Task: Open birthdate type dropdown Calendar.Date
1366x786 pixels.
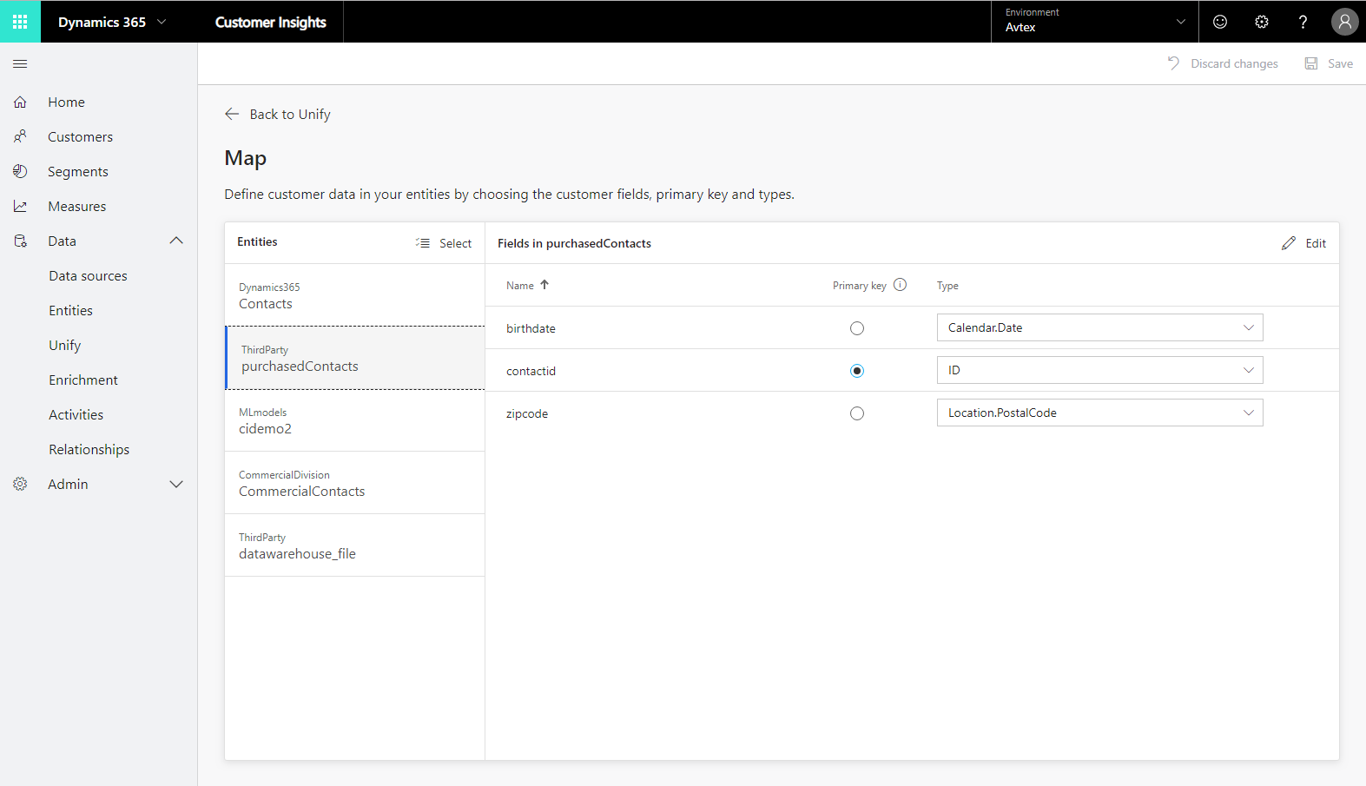Action: (1099, 327)
